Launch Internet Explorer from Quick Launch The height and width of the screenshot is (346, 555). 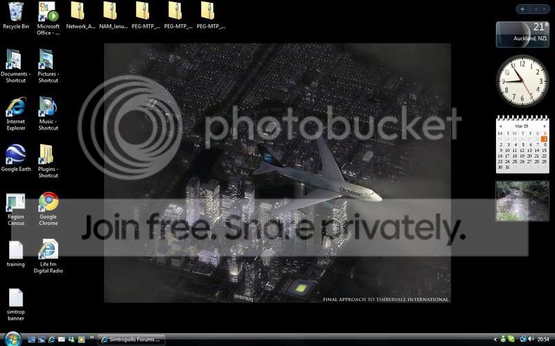[x=51, y=340]
